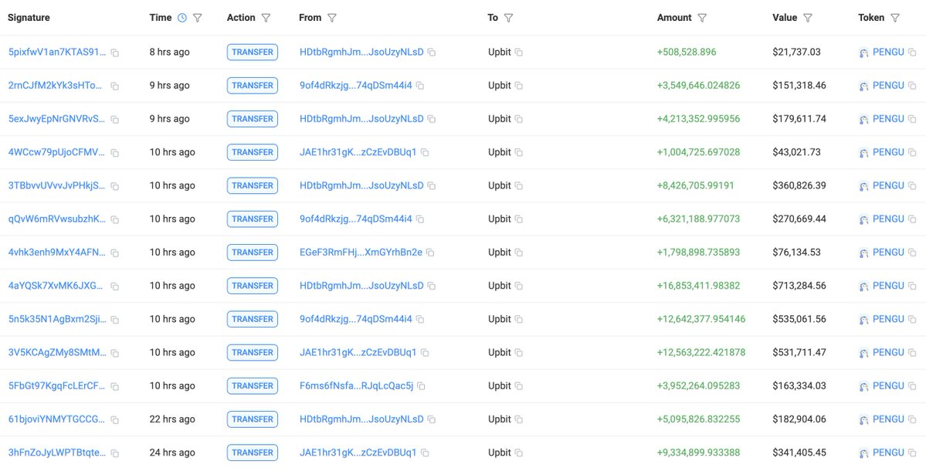The height and width of the screenshot is (468, 926).
Task: Copy signature 5pixfwV1an7KTAS91
Action: pyautogui.click(x=114, y=53)
